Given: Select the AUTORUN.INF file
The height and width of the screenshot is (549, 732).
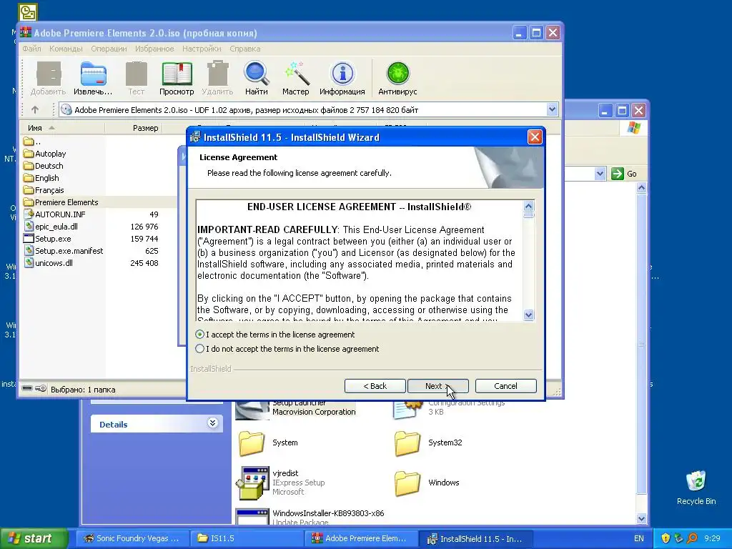Looking at the screenshot, I should (54, 214).
